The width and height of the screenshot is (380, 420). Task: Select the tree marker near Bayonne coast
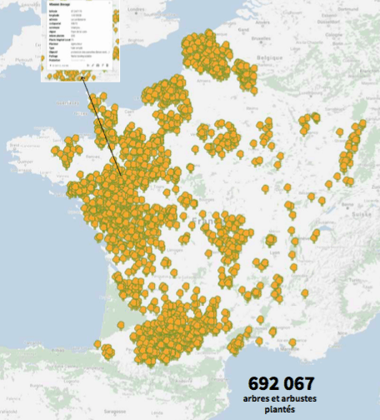97,344
